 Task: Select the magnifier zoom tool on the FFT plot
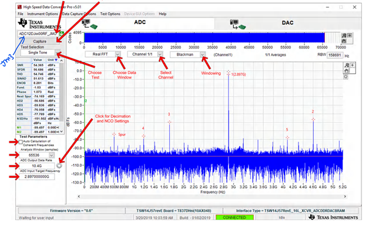pyautogui.click(x=347, y=65)
